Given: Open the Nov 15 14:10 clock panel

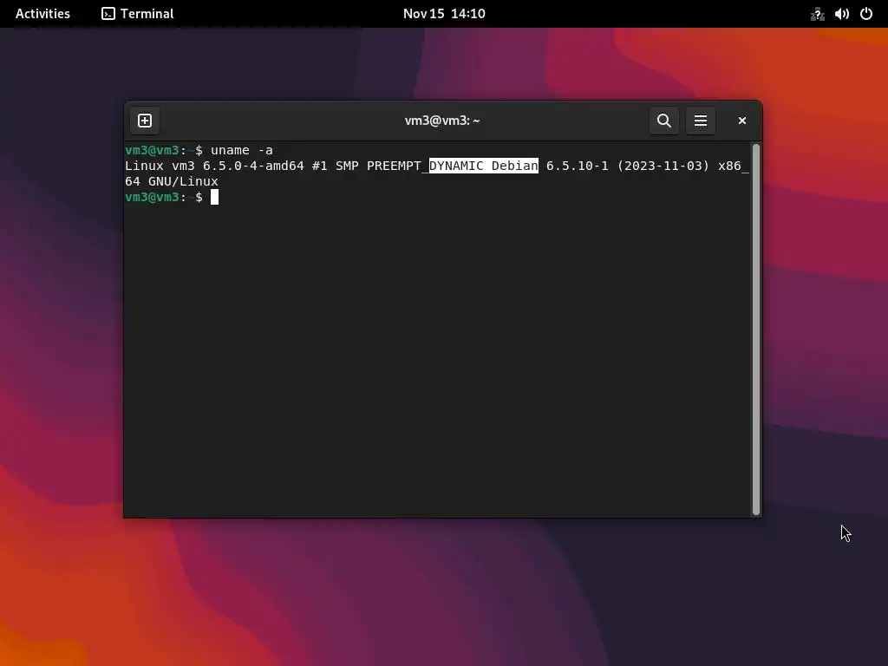Looking at the screenshot, I should tap(444, 14).
